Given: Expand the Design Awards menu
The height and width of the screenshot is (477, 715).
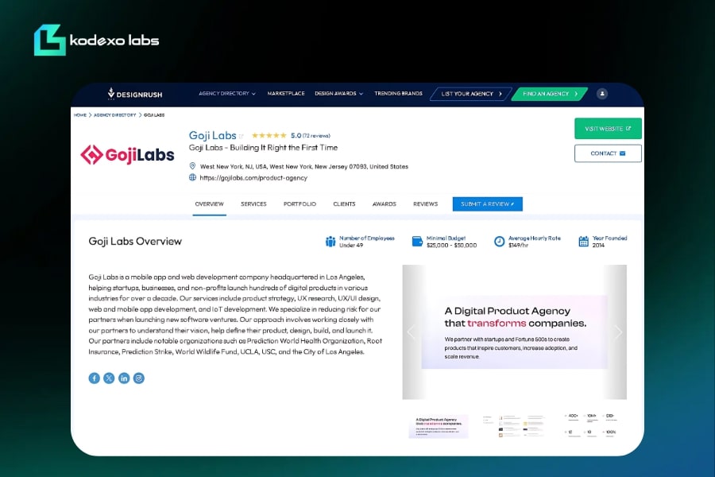Looking at the screenshot, I should pyautogui.click(x=338, y=94).
